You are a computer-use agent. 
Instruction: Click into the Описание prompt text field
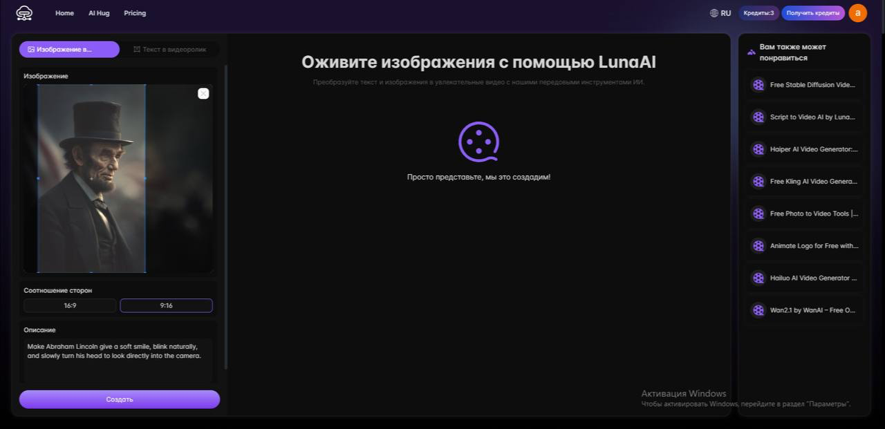click(x=118, y=361)
